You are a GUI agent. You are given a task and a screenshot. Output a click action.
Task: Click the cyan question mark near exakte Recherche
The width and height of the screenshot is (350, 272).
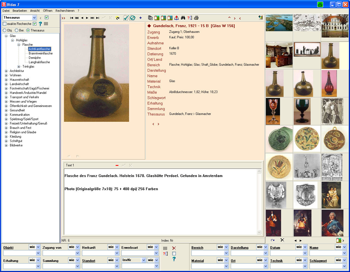click(x=40, y=24)
